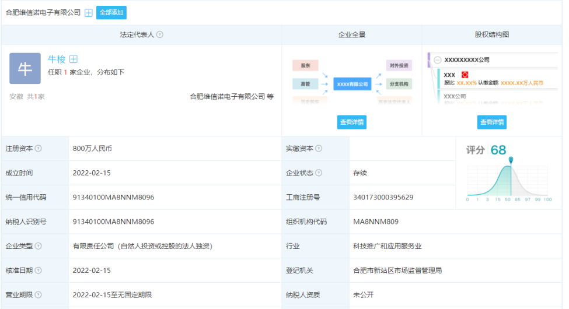This screenshot has height=309, width=569.
Task: Collapse the XXXXXXXXX公司 equity tree node
Action: [x=438, y=59]
